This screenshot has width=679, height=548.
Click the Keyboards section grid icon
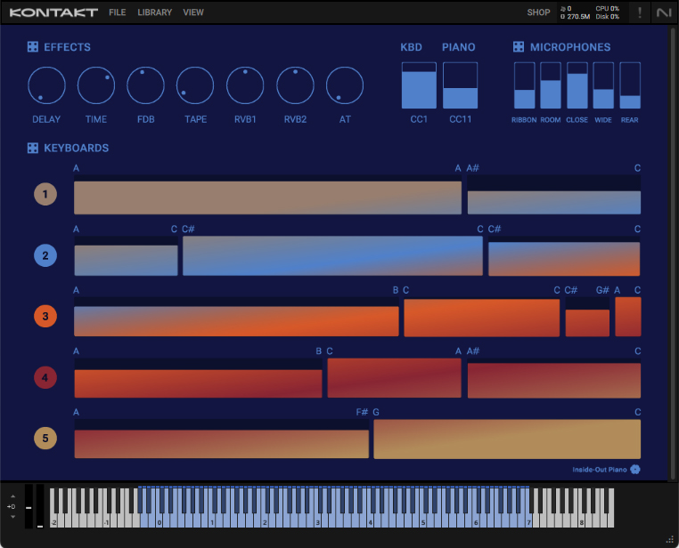coord(33,149)
